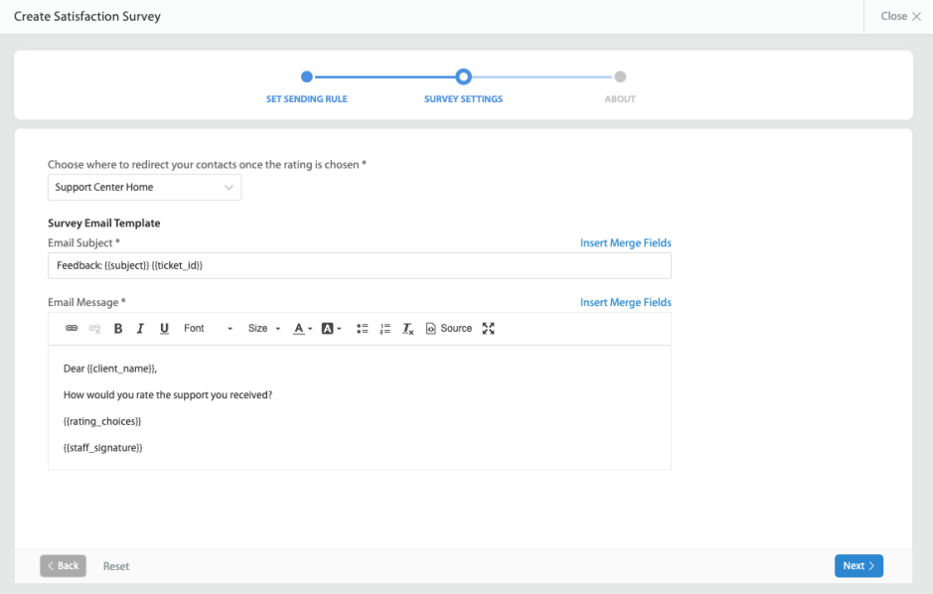Image resolution: width=933 pixels, height=594 pixels.
Task: Maximize the email editor to fullscreen
Action: 488,328
